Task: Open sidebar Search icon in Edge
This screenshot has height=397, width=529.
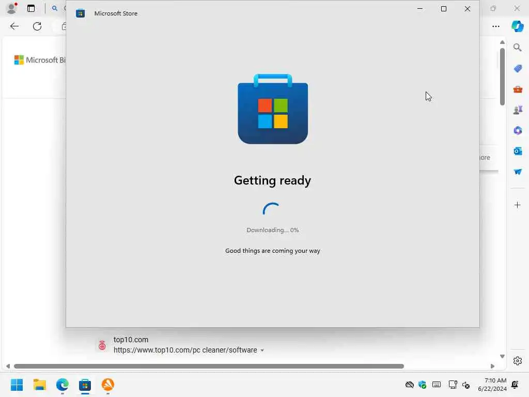Action: pyautogui.click(x=518, y=48)
